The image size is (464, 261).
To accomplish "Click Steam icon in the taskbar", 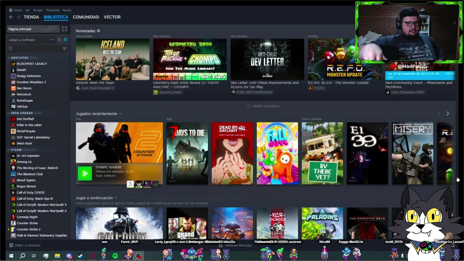I will [80, 256].
